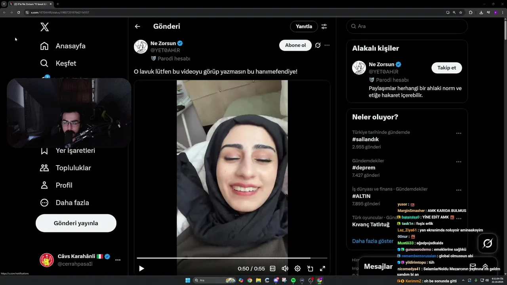Open File Explorer from the taskbar

[258, 280]
